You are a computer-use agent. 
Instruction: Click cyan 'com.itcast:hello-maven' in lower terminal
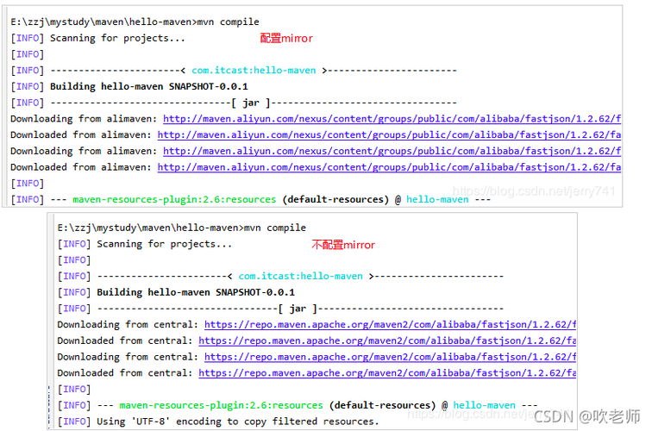coord(301,276)
